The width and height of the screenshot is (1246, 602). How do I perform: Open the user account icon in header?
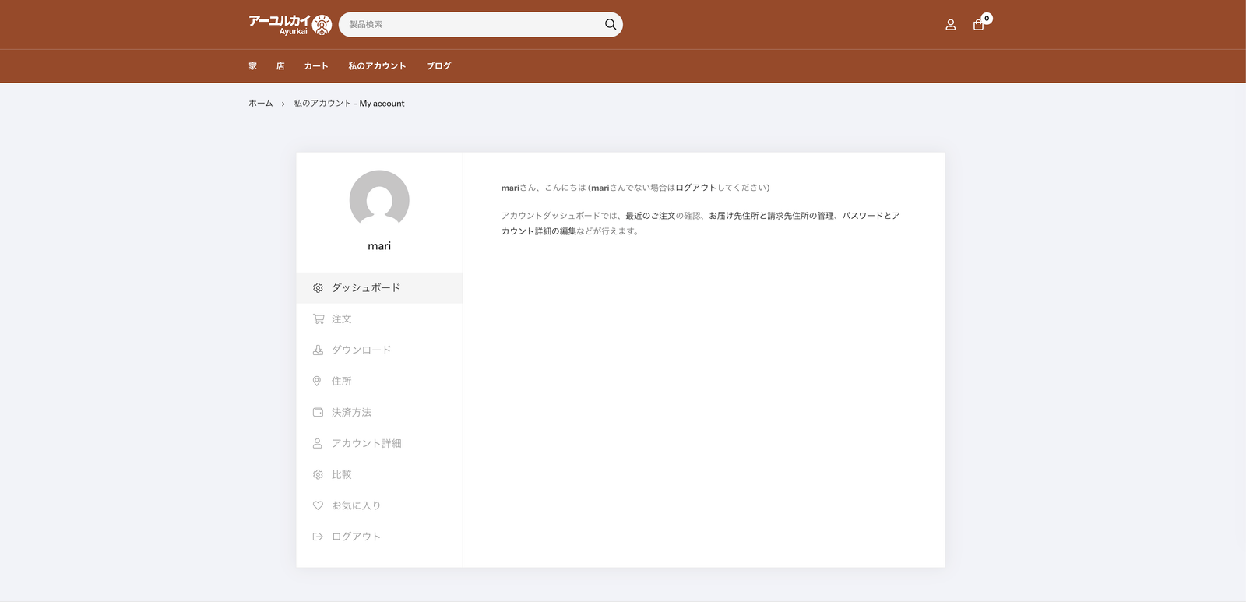coord(950,25)
